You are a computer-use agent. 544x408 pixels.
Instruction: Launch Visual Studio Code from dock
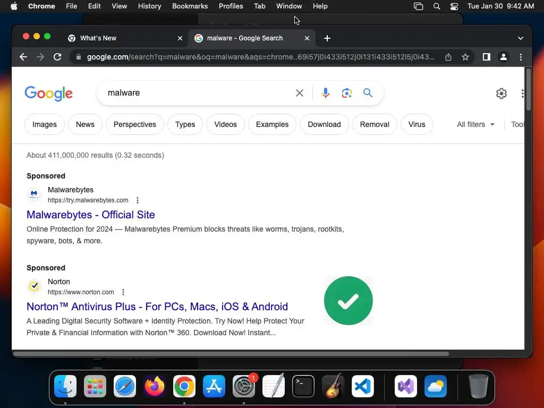coord(363,386)
